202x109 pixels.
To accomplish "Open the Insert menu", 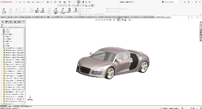I will 28,2.
